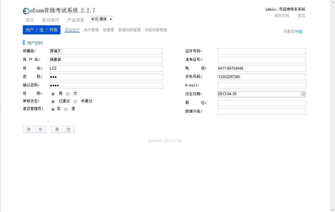Click the 姓名 field containing LCZ
This screenshot has height=212, width=335.
pyautogui.click(x=106, y=68)
